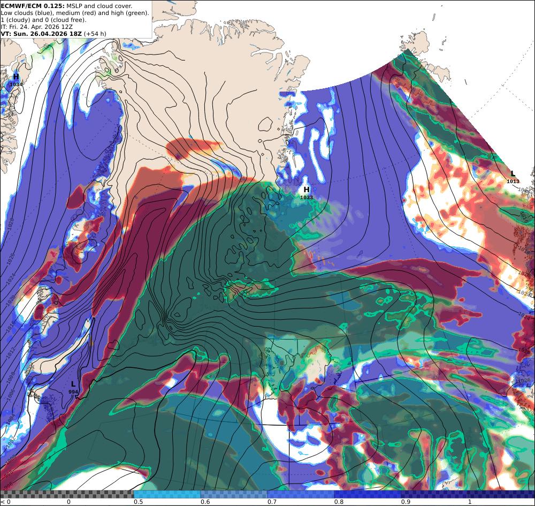535x506 pixels.
Task: Select the 'IT: Fri. 24. Apr. 2026 12Z' init time
Action: click(x=36, y=27)
